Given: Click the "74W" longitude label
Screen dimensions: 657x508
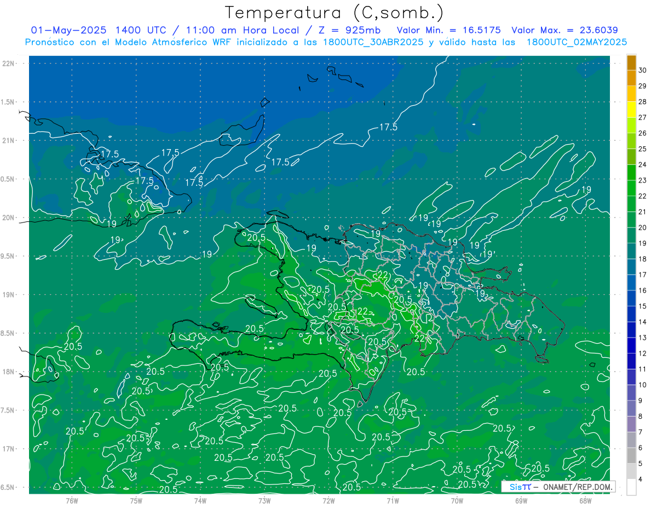Looking at the screenshot, I should click(x=200, y=500).
